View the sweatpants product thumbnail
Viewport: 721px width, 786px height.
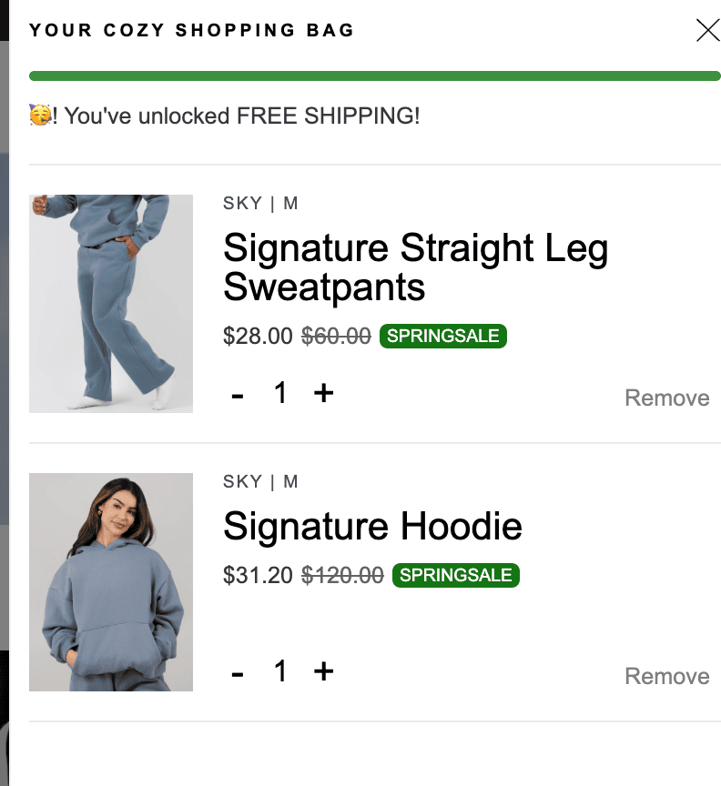(x=111, y=303)
